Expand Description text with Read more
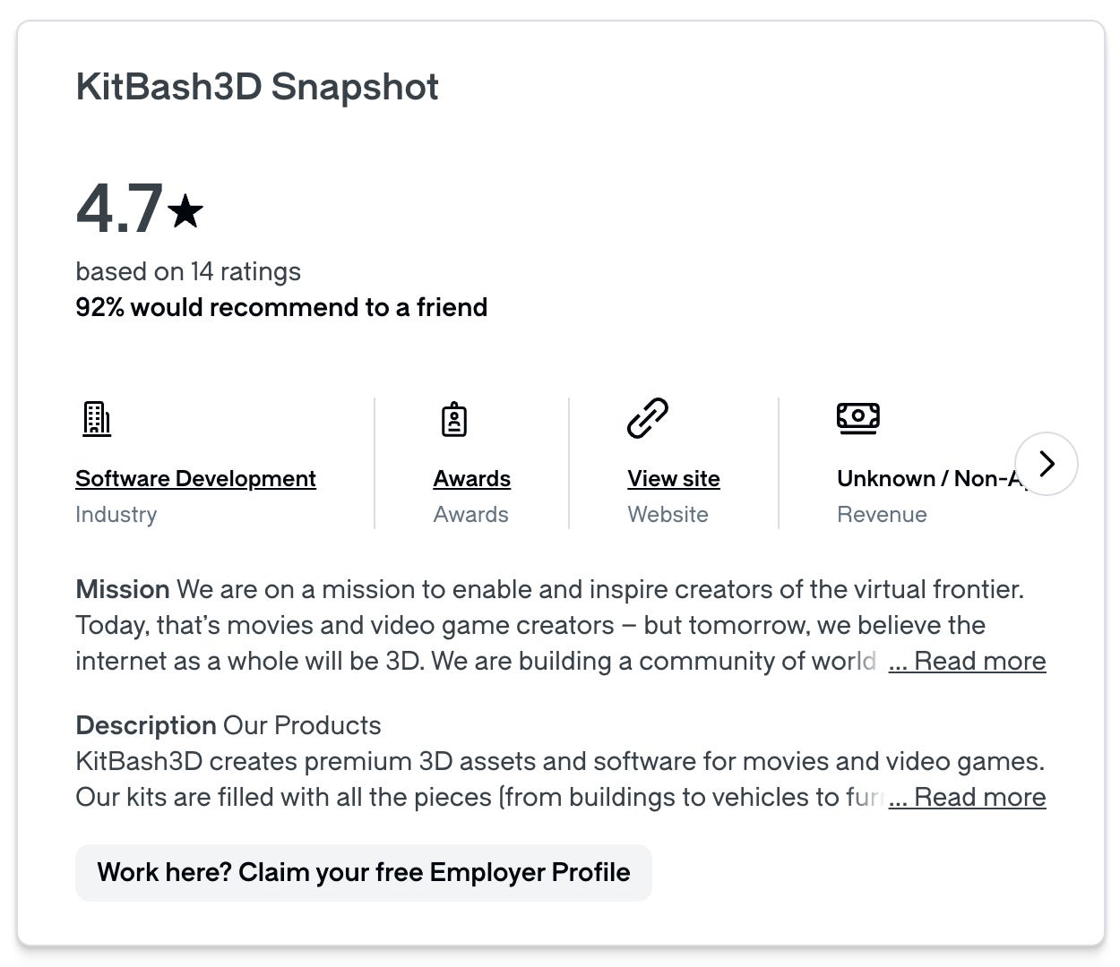 (x=967, y=797)
